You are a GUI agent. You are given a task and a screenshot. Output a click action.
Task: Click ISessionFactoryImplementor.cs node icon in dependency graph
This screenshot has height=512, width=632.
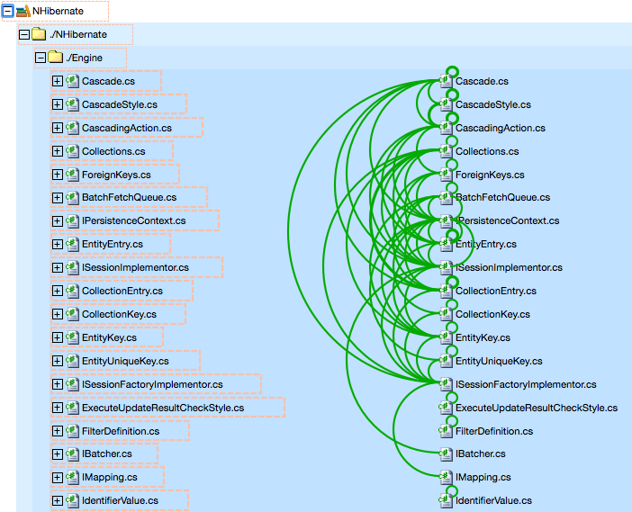[446, 384]
